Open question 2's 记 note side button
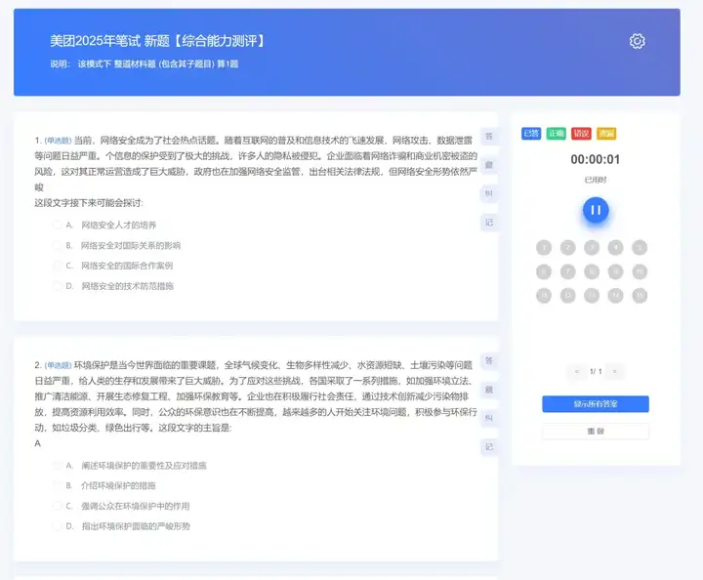The width and height of the screenshot is (703, 580). (489, 447)
